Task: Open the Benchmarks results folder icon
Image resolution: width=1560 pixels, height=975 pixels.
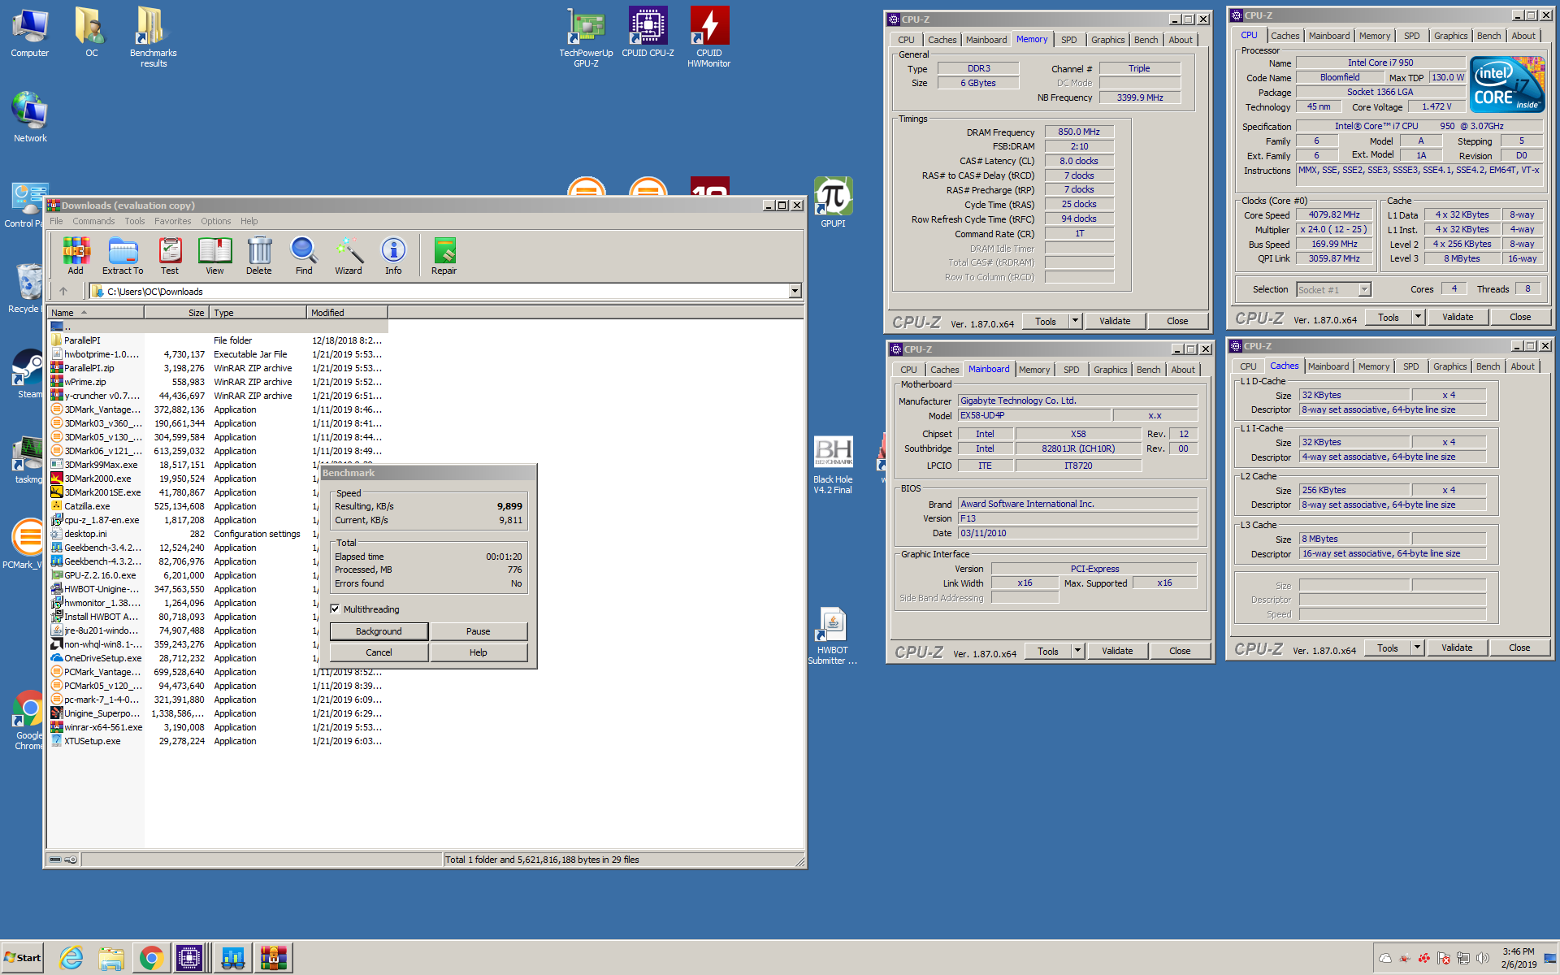Action: pos(153,37)
